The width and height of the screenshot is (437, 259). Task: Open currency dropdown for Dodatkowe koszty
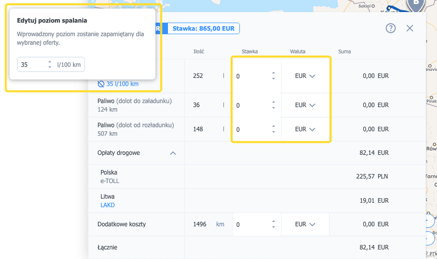pyautogui.click(x=305, y=224)
